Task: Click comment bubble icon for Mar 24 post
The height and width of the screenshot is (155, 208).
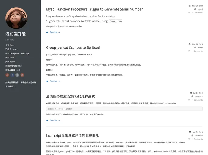Action: tap(189, 13)
